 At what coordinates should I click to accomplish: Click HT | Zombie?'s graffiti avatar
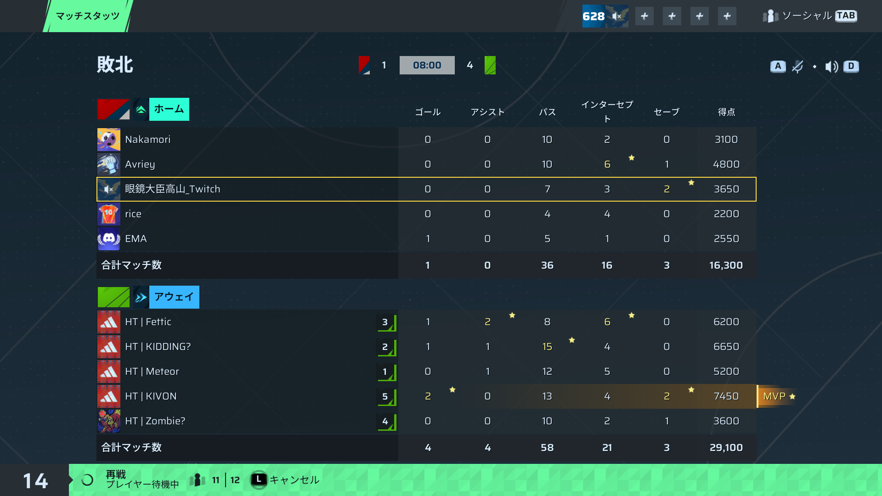(x=109, y=421)
